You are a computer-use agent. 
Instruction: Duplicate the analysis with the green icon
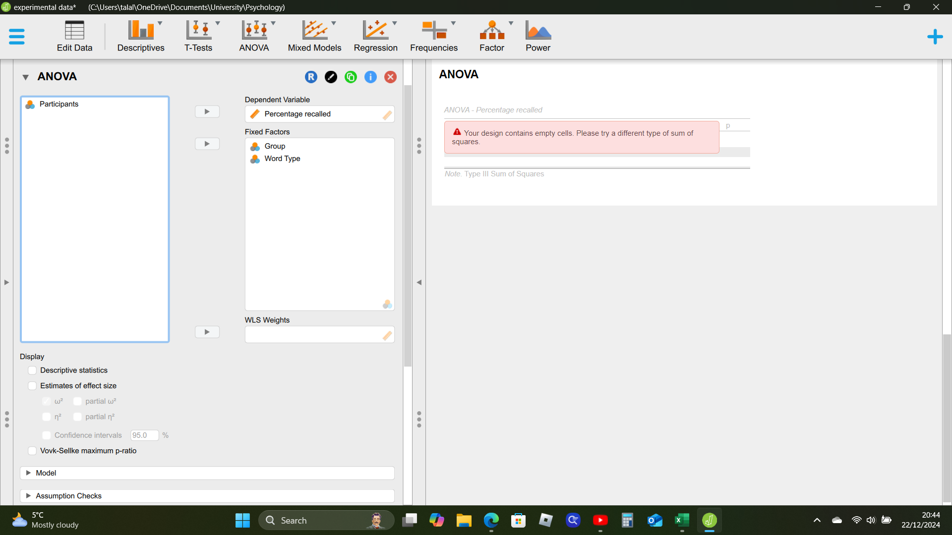coord(351,77)
